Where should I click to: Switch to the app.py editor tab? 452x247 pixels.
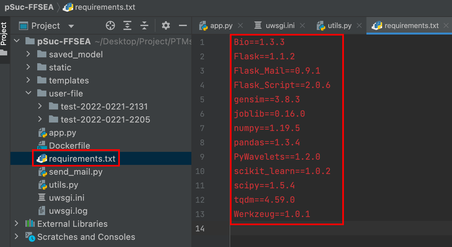tap(221, 26)
